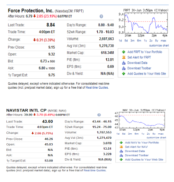
Task: Open customize chart link under FRPT chart
Action: pyautogui.click(x=159, y=45)
